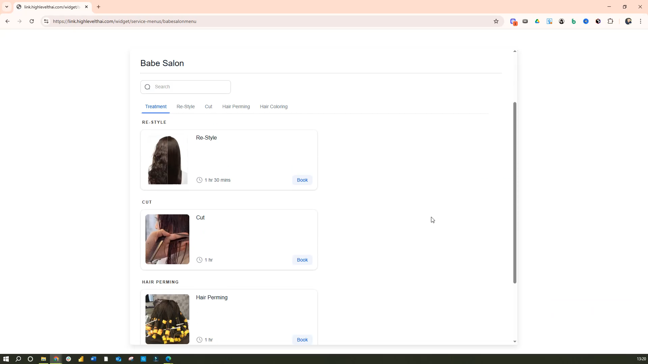Focus the Search input field

point(191,87)
